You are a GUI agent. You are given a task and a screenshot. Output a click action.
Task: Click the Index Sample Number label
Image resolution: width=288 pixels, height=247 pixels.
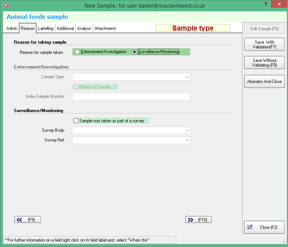45,96
